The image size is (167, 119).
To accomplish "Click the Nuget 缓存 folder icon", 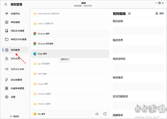I will coord(35,84).
